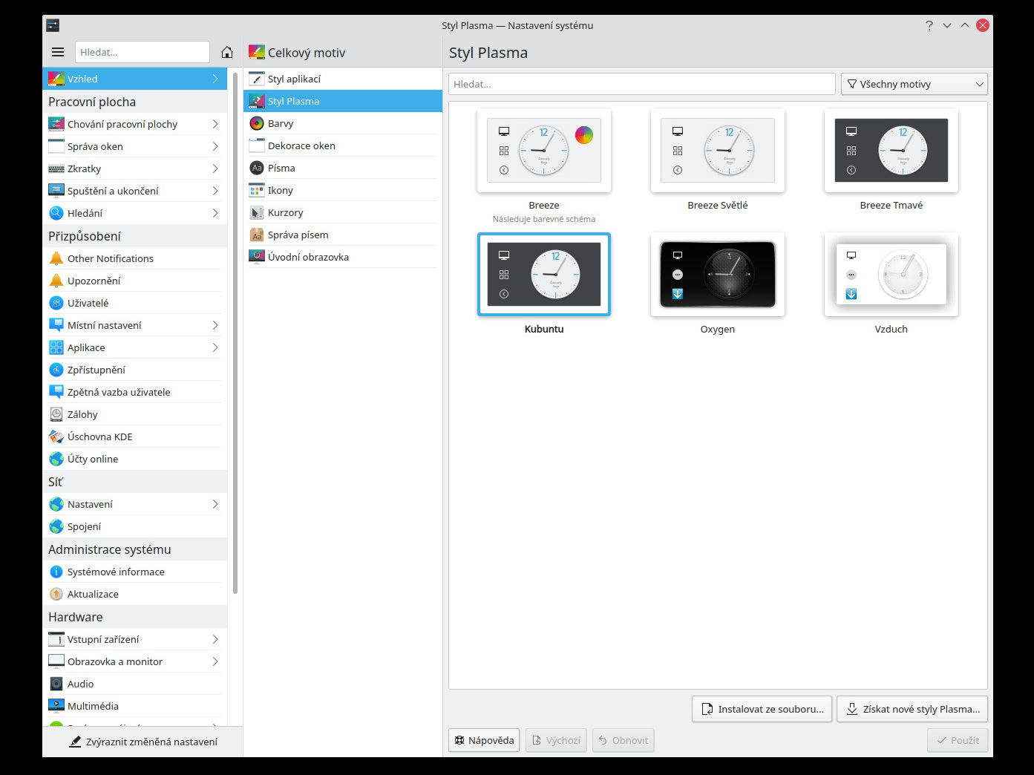Expand the Nastavení network chevron
Screen dimensions: 1034x775
(x=215, y=504)
